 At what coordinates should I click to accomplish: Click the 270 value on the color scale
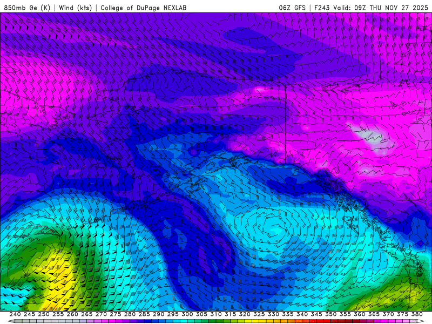point(101,314)
